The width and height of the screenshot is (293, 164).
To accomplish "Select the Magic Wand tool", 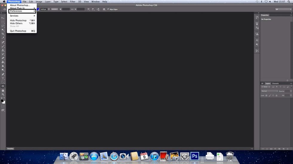I will 3,30.
